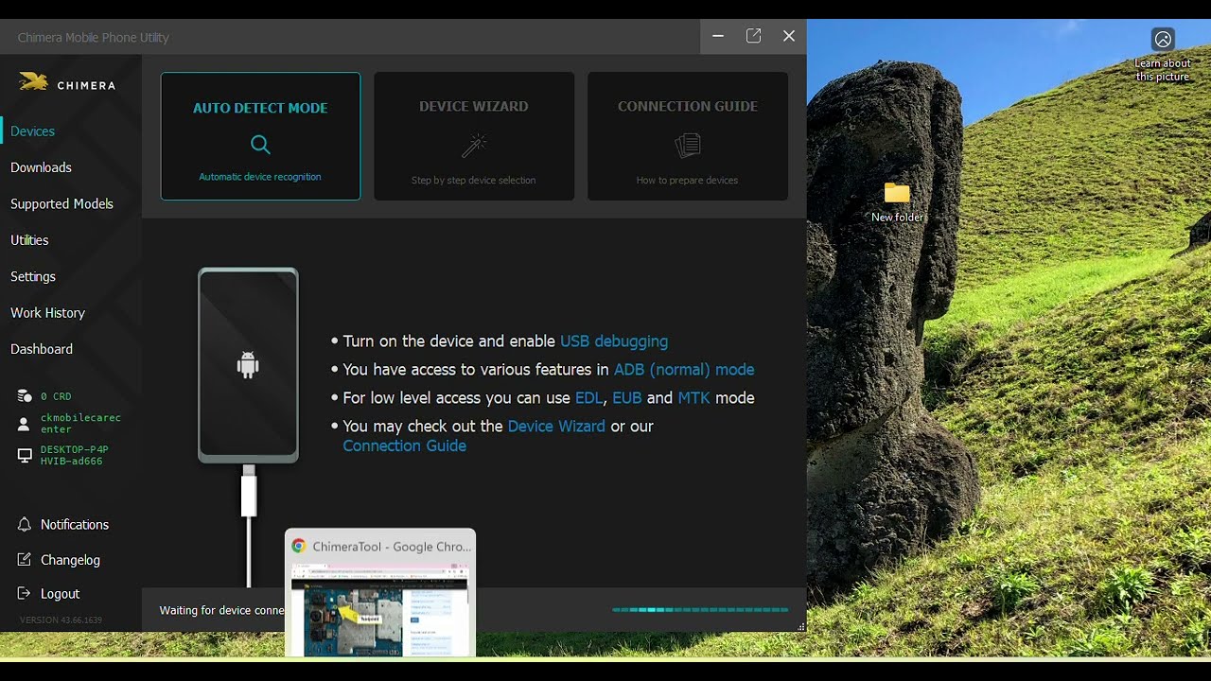Screen dimensions: 1211x681
Task: Open the EUB mode link
Action: [627, 397]
